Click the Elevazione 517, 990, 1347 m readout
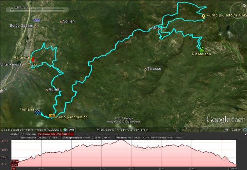The width and height of the screenshot is (247, 170). coord(56,134)
